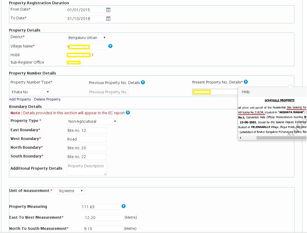This screenshot has width=307, height=233.
Task: Open the To Date calendar picker
Action: click(108, 18)
